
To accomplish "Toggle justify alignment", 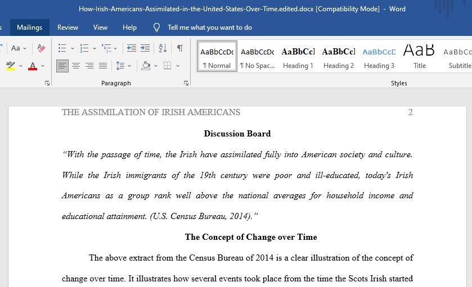I will point(103,66).
